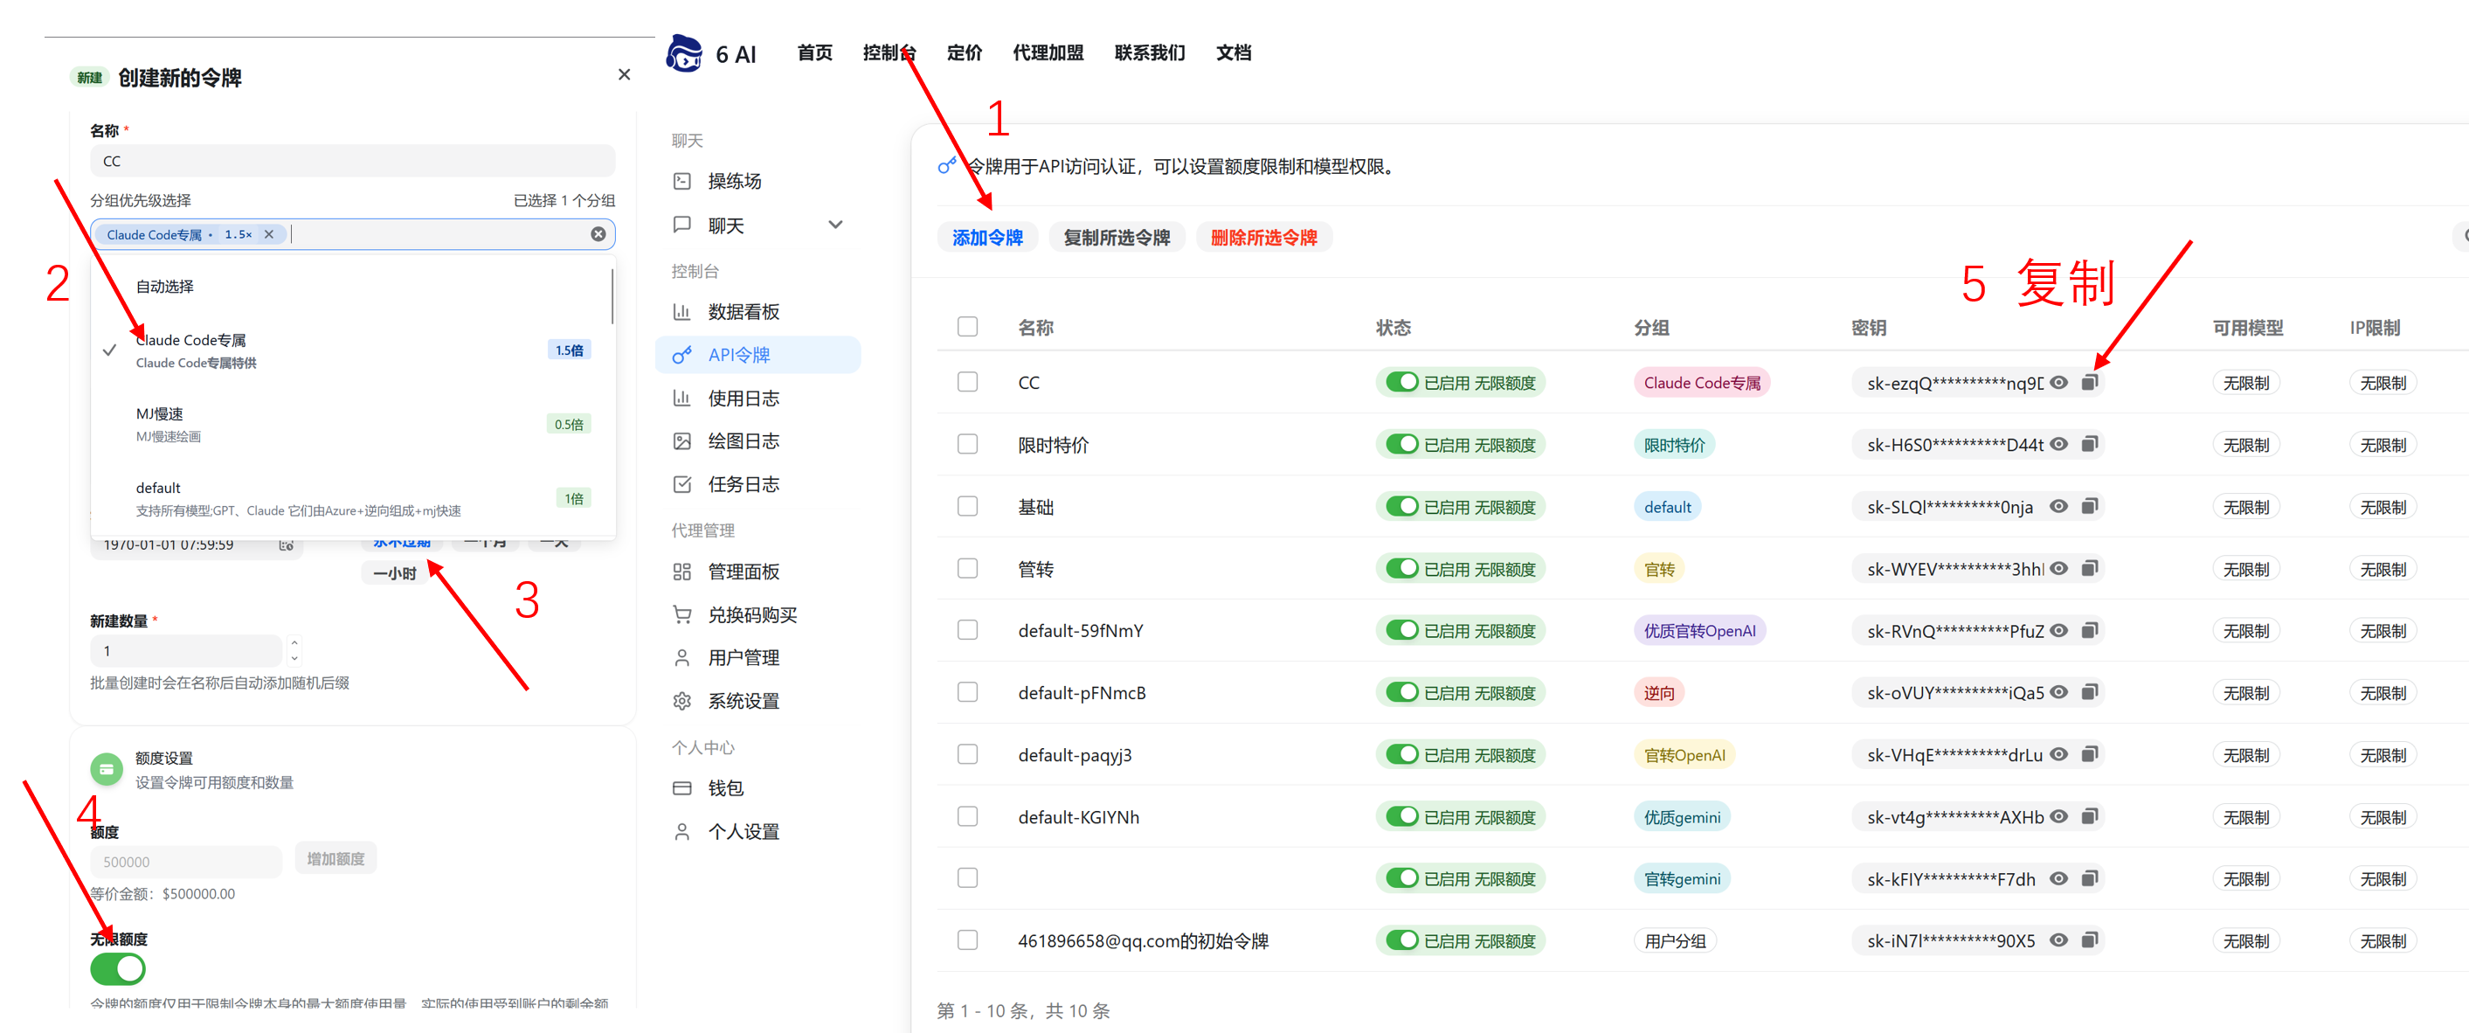Select all tokens header checkbox
This screenshot has height=1033, width=2469.
click(x=967, y=326)
